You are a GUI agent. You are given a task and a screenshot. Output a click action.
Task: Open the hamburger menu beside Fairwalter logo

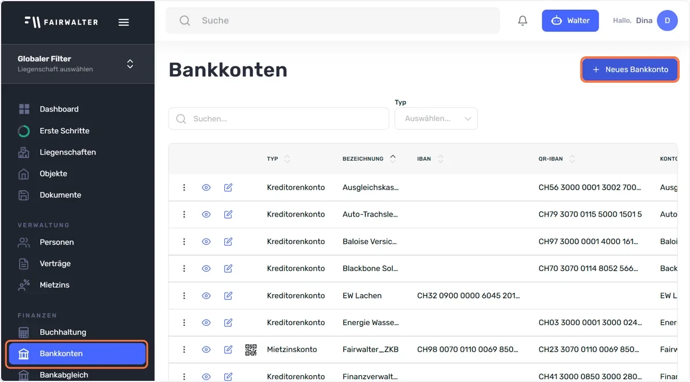[124, 22]
